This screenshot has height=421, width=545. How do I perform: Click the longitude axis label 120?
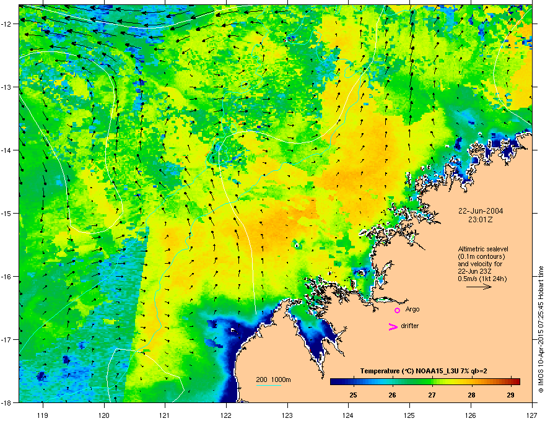(x=104, y=415)
